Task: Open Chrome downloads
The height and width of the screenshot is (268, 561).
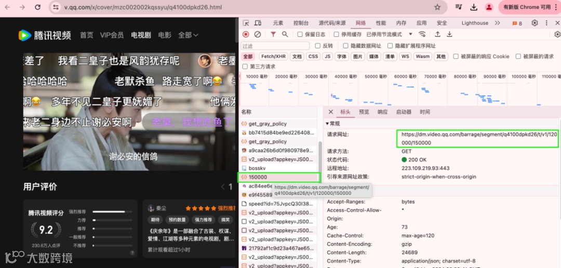Action: click(474, 7)
